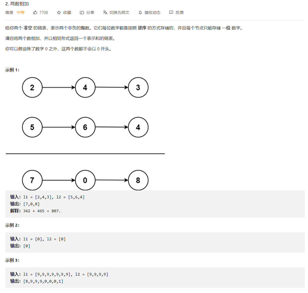Click the 反馈 feedback text
This screenshot has width=308, height=293.
point(180,13)
